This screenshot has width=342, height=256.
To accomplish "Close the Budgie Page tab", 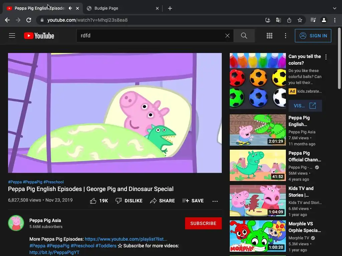I will click(157, 8).
